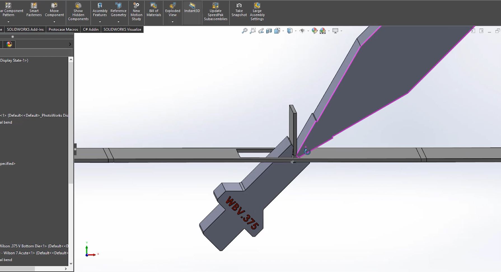Expand the Component Pattern dropdown arrow
Screen dimensions: 501x272
coord(8,22)
